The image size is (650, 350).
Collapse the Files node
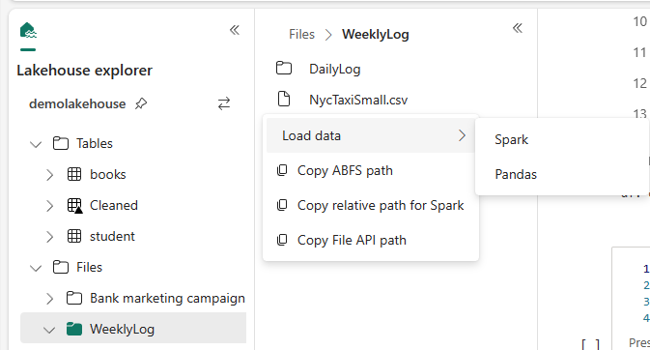coord(36,268)
